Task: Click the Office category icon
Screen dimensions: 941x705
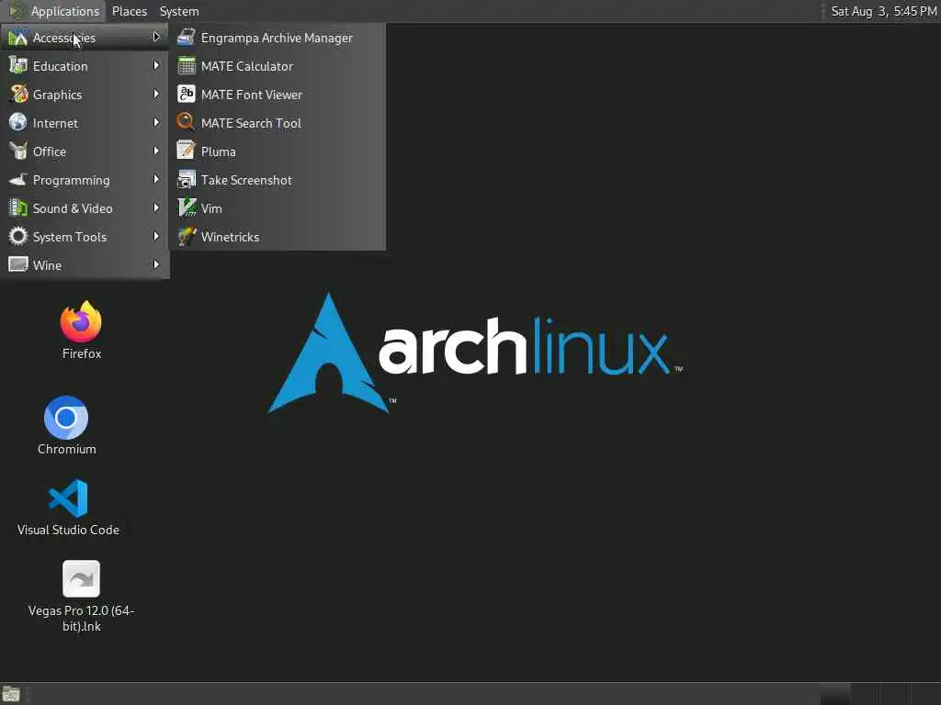Action: pos(18,151)
